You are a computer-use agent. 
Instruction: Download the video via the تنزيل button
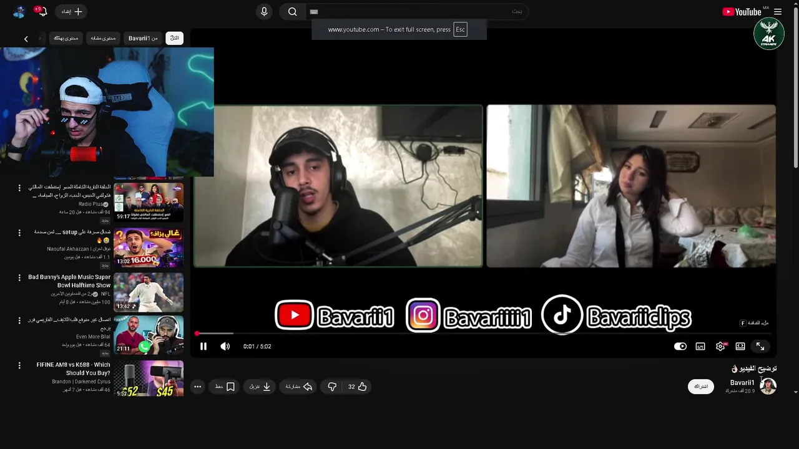click(x=260, y=387)
